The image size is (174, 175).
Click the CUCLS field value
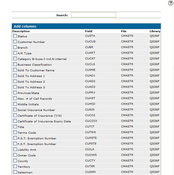[90, 64]
